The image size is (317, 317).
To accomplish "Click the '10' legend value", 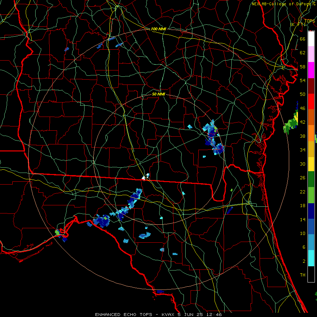I will 303,234.
